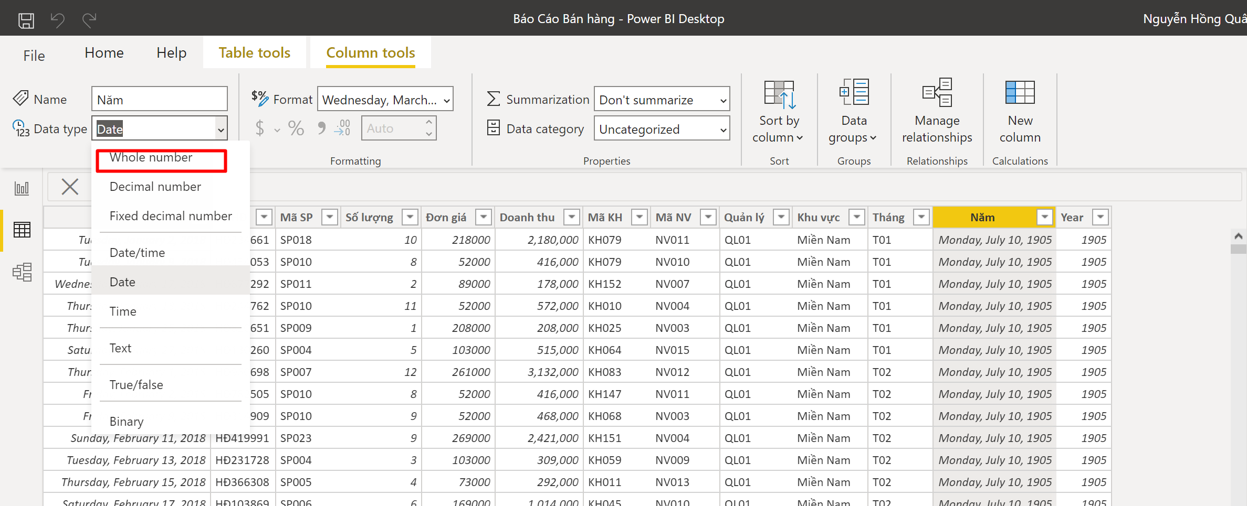Open Data groups menu
1247x506 pixels.
pos(853,111)
